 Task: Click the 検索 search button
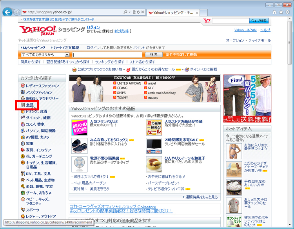(x=154, y=54)
